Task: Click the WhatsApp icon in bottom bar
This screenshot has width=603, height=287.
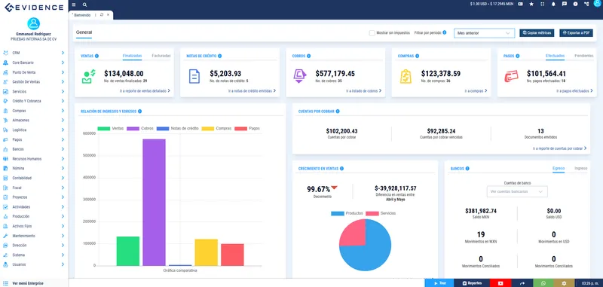Action: coord(543,283)
